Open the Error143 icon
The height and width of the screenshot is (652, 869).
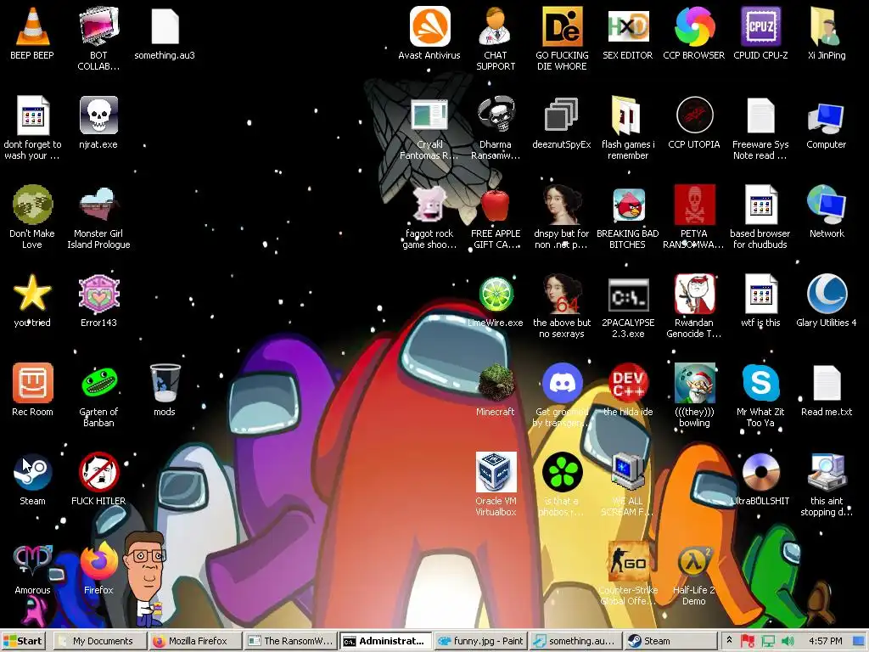[x=98, y=293]
